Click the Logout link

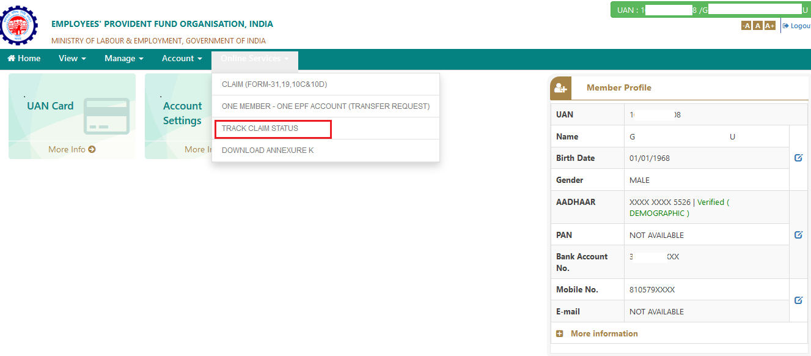coord(797,26)
